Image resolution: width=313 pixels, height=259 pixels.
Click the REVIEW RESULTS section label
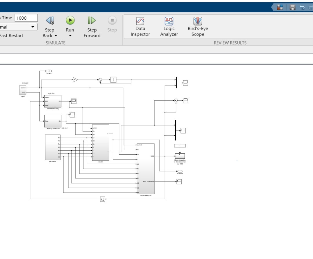click(230, 43)
